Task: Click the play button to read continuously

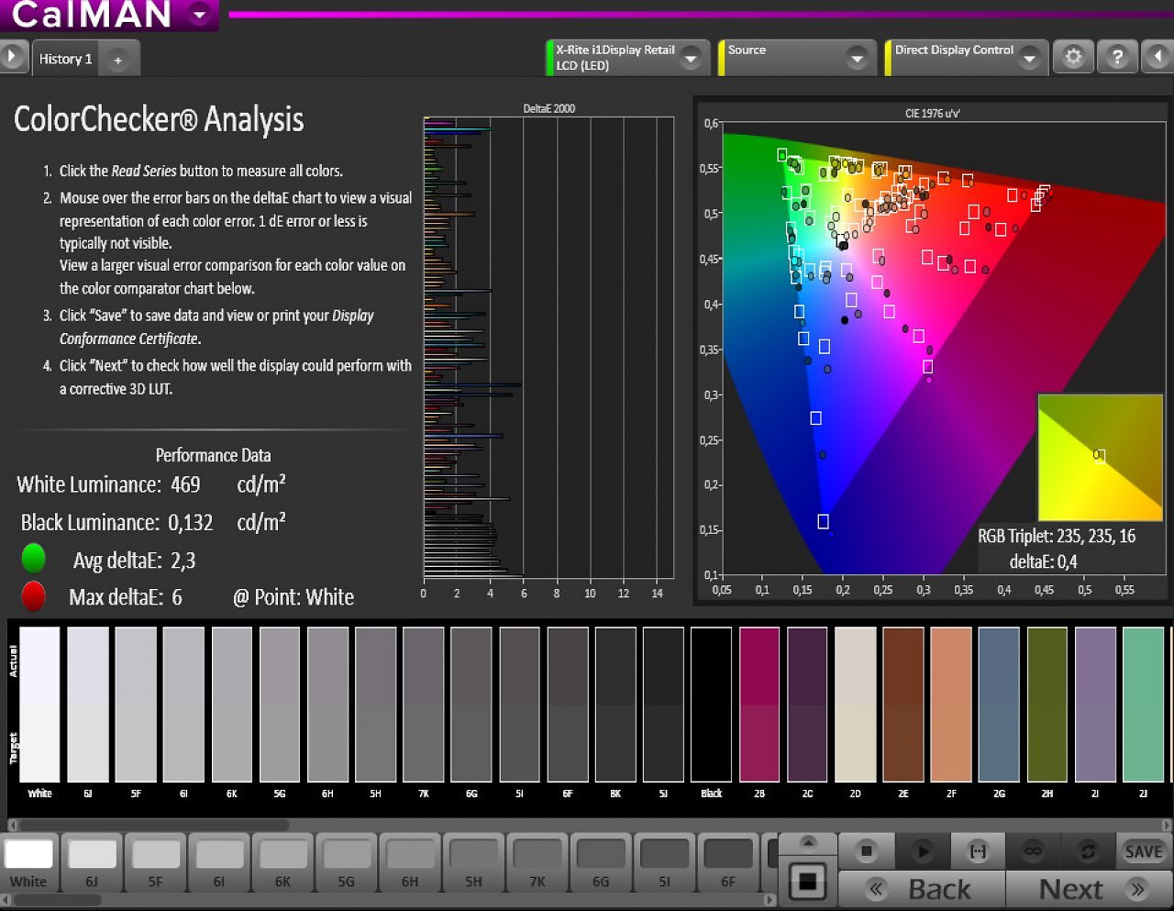Action: (x=923, y=851)
